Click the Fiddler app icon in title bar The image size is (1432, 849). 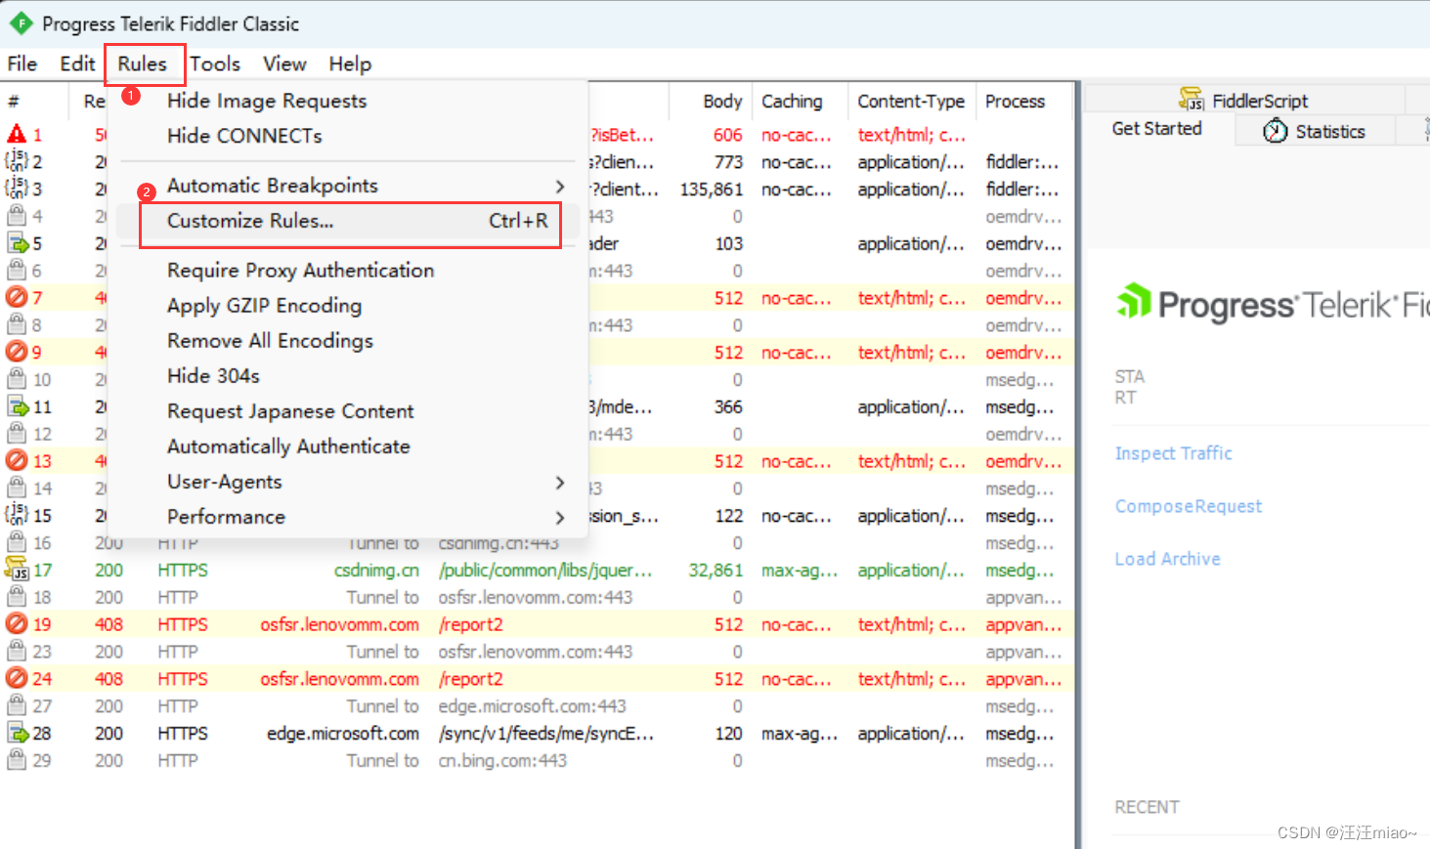[21, 23]
